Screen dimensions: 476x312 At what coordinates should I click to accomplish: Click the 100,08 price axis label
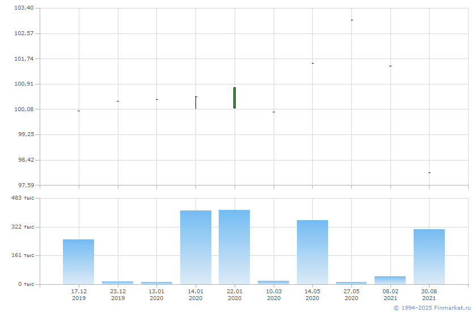[24, 109]
